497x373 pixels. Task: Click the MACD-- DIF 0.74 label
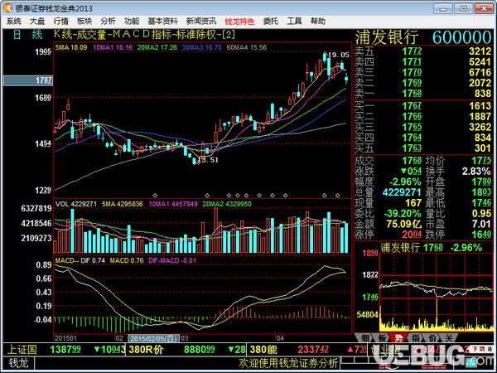tap(80, 261)
